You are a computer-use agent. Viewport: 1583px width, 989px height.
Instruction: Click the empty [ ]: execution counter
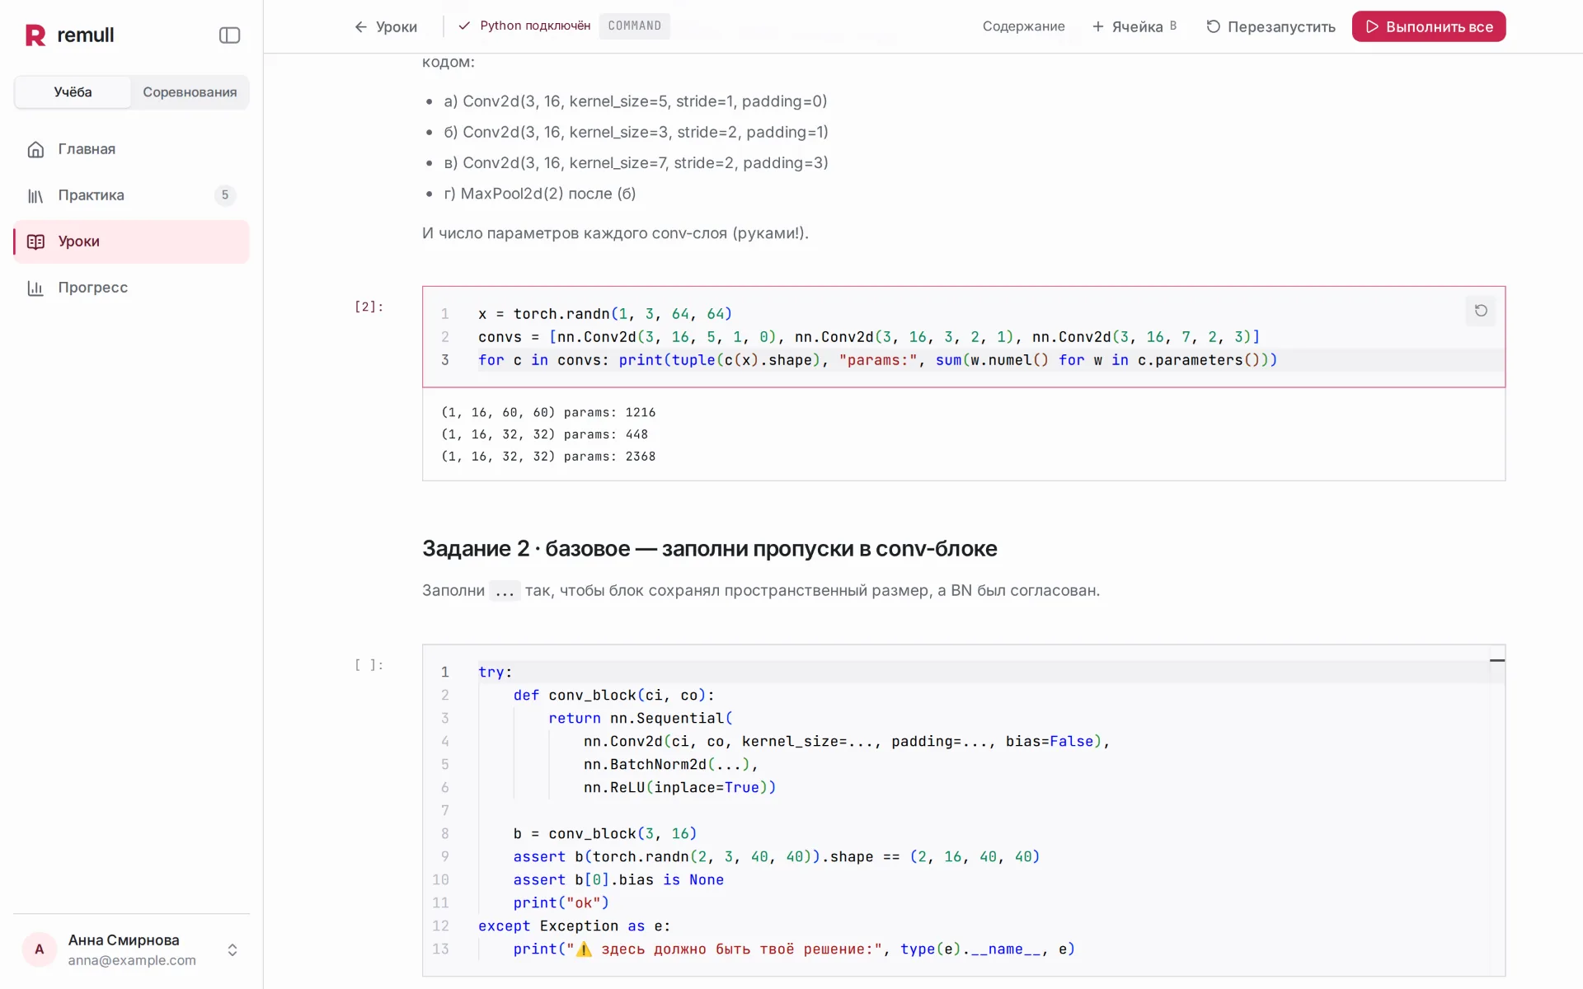click(369, 664)
